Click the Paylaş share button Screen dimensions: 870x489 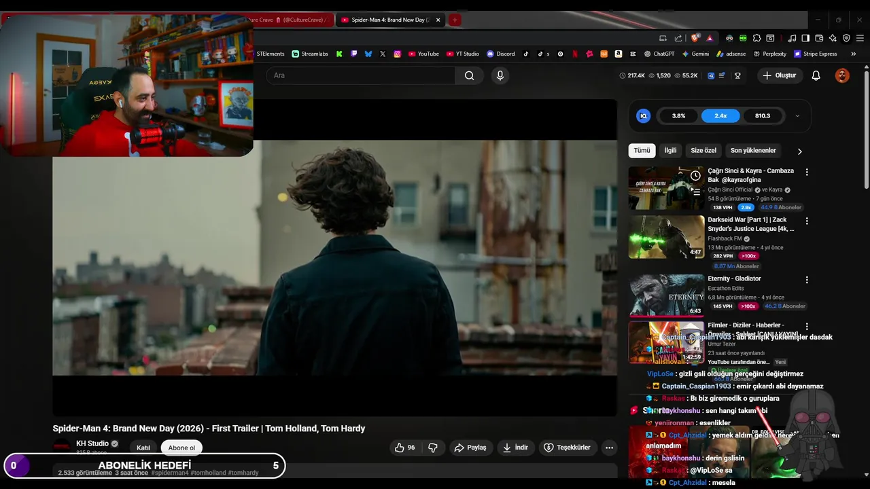(471, 448)
